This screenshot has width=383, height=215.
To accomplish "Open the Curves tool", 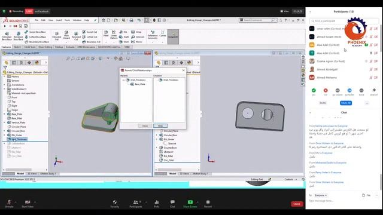I will click(162, 34).
